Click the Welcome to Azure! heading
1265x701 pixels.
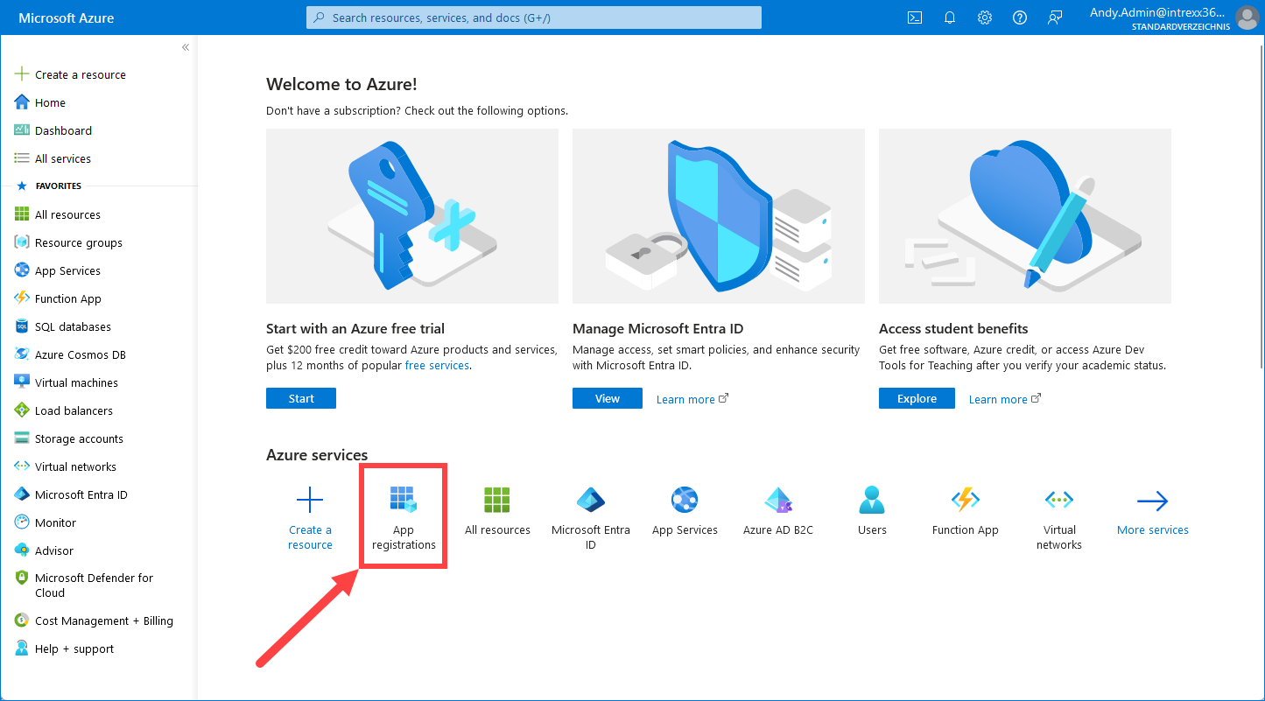341,84
